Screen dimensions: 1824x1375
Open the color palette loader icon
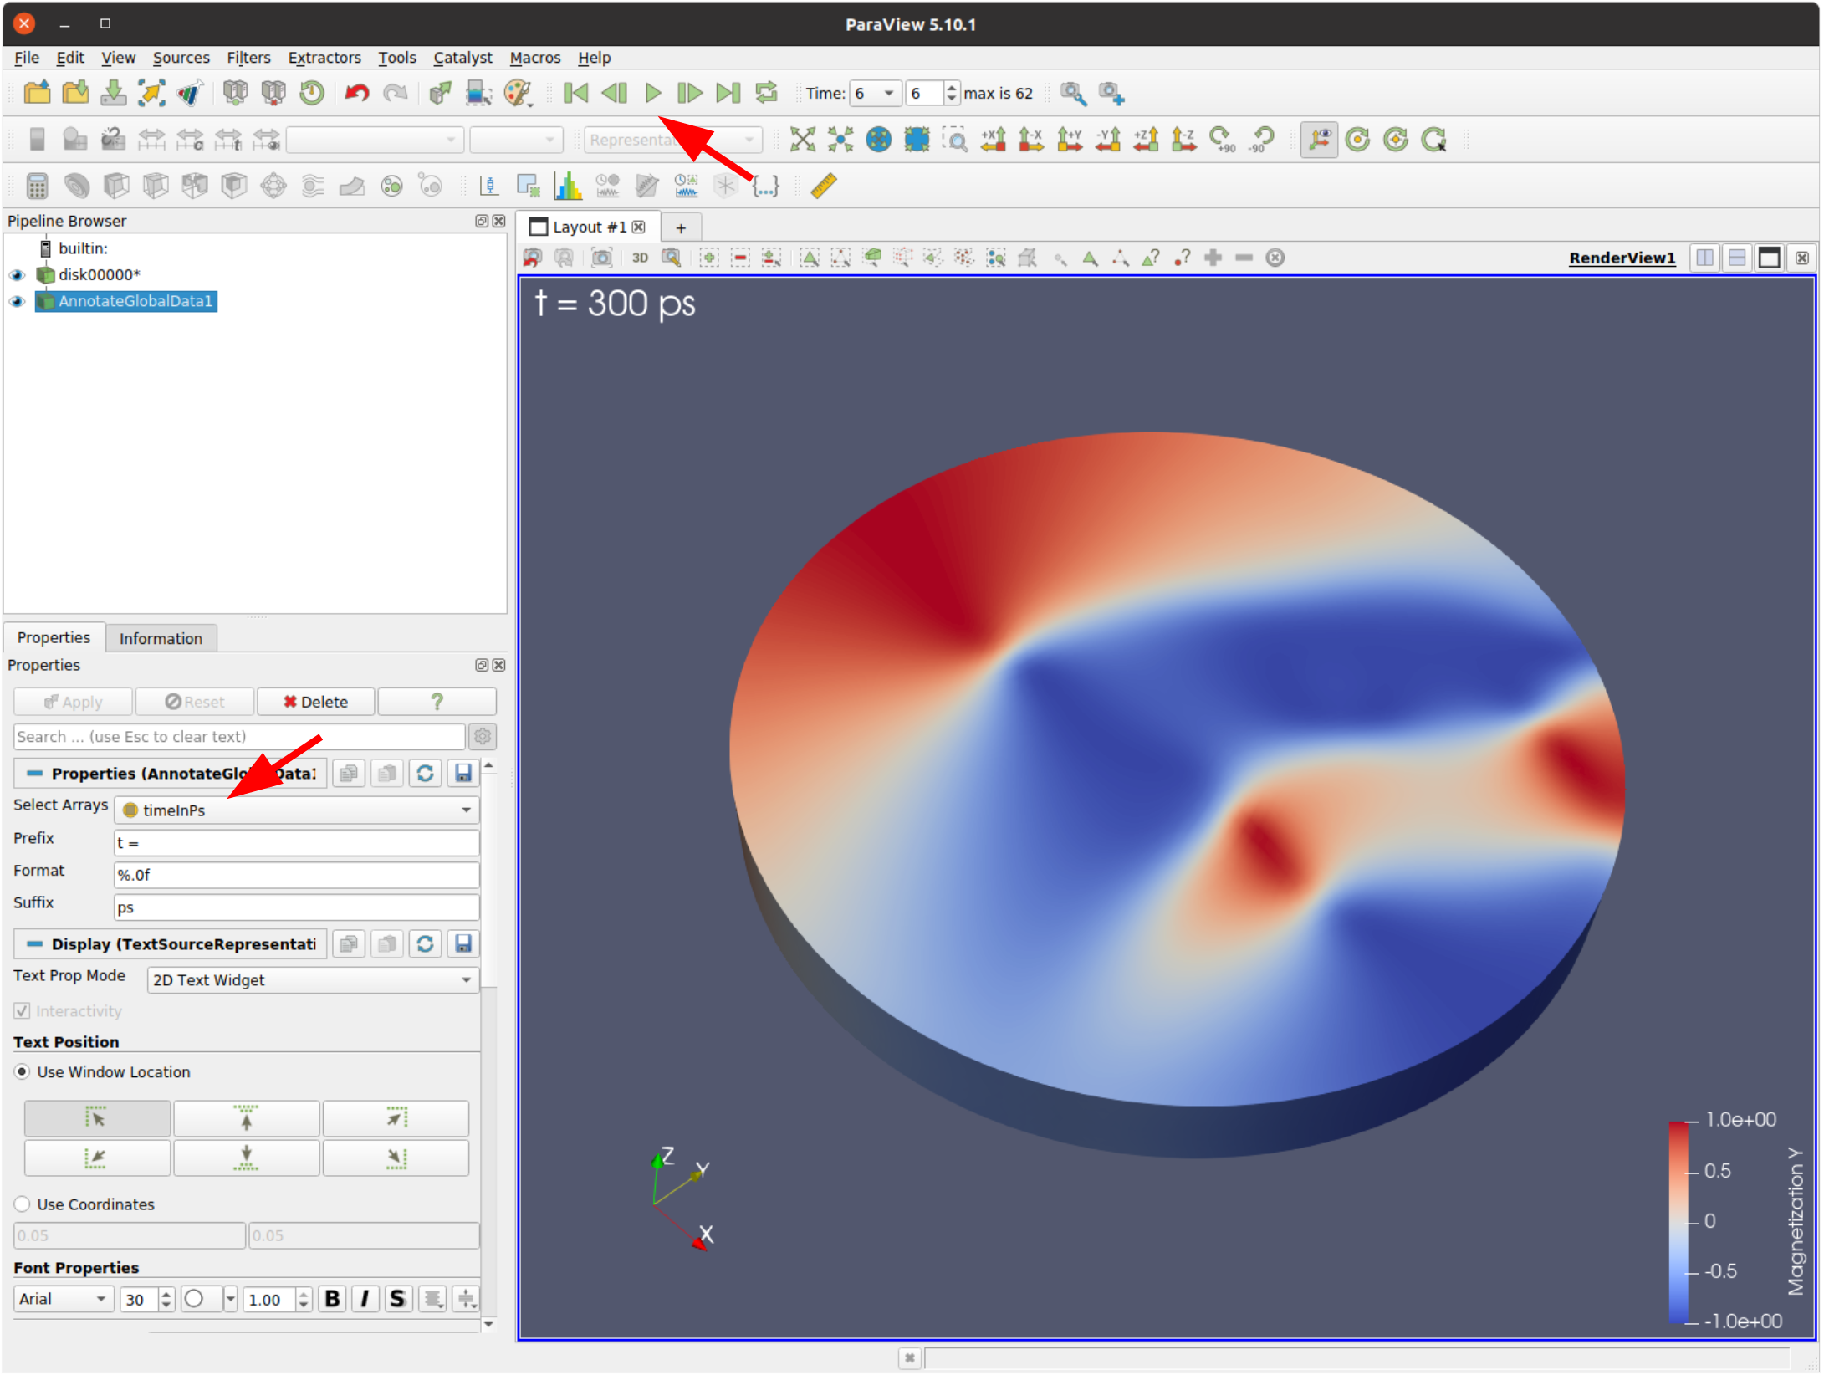519,93
